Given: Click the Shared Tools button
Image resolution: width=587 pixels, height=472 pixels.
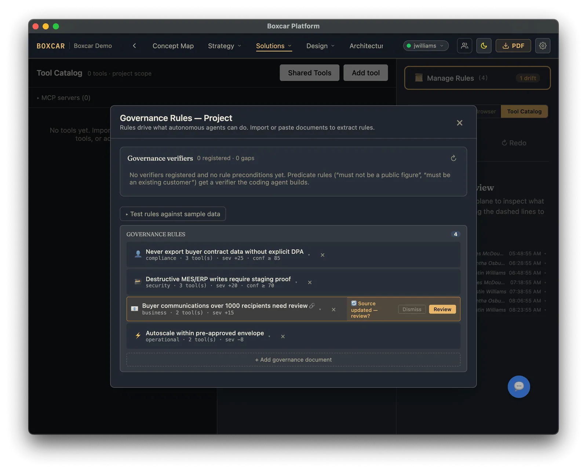Looking at the screenshot, I should (x=309, y=73).
